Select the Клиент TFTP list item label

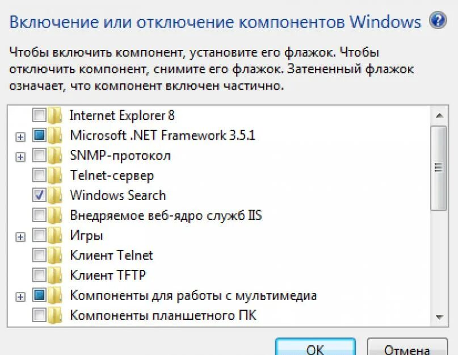[108, 275]
